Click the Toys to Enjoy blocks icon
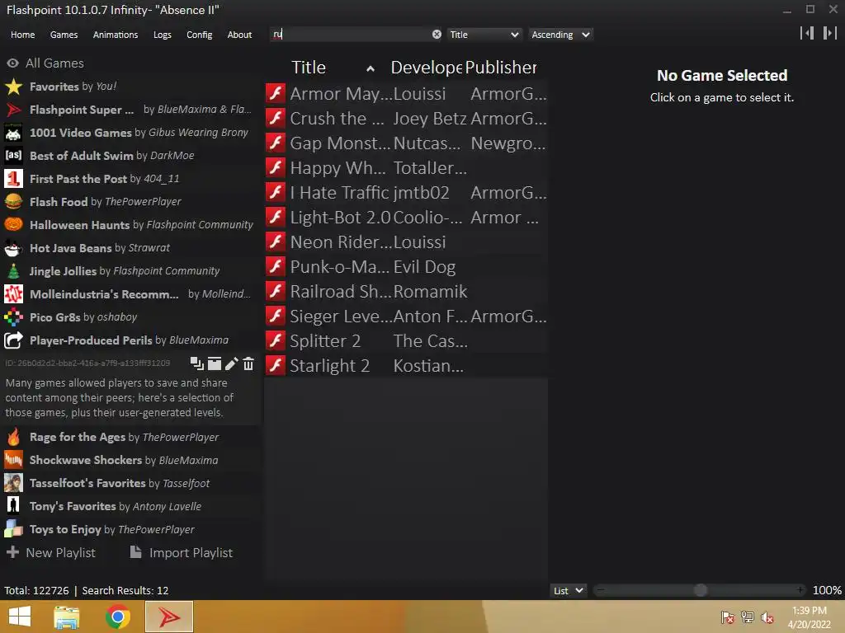The height and width of the screenshot is (633, 845). click(13, 530)
